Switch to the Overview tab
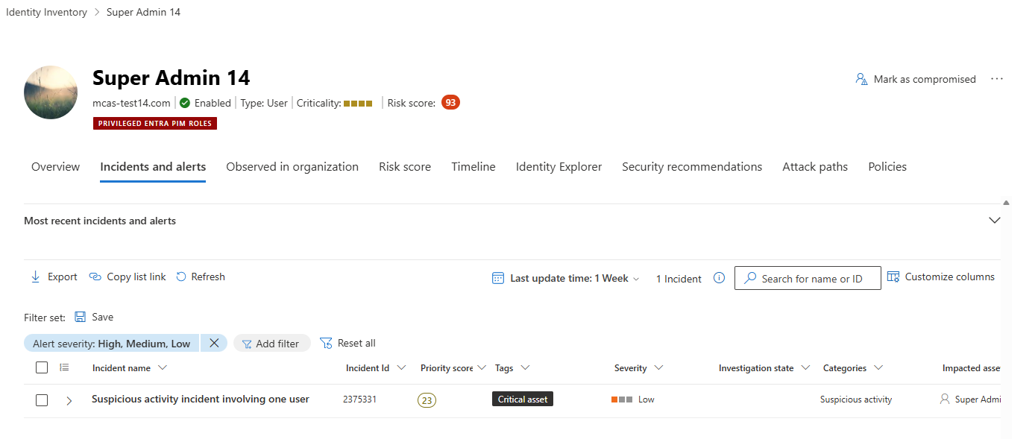1035x439 pixels. point(55,166)
